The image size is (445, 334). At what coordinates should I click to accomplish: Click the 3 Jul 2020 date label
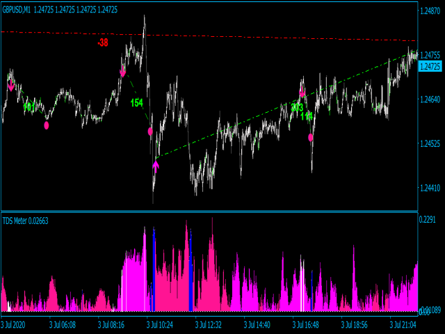pos(13,325)
